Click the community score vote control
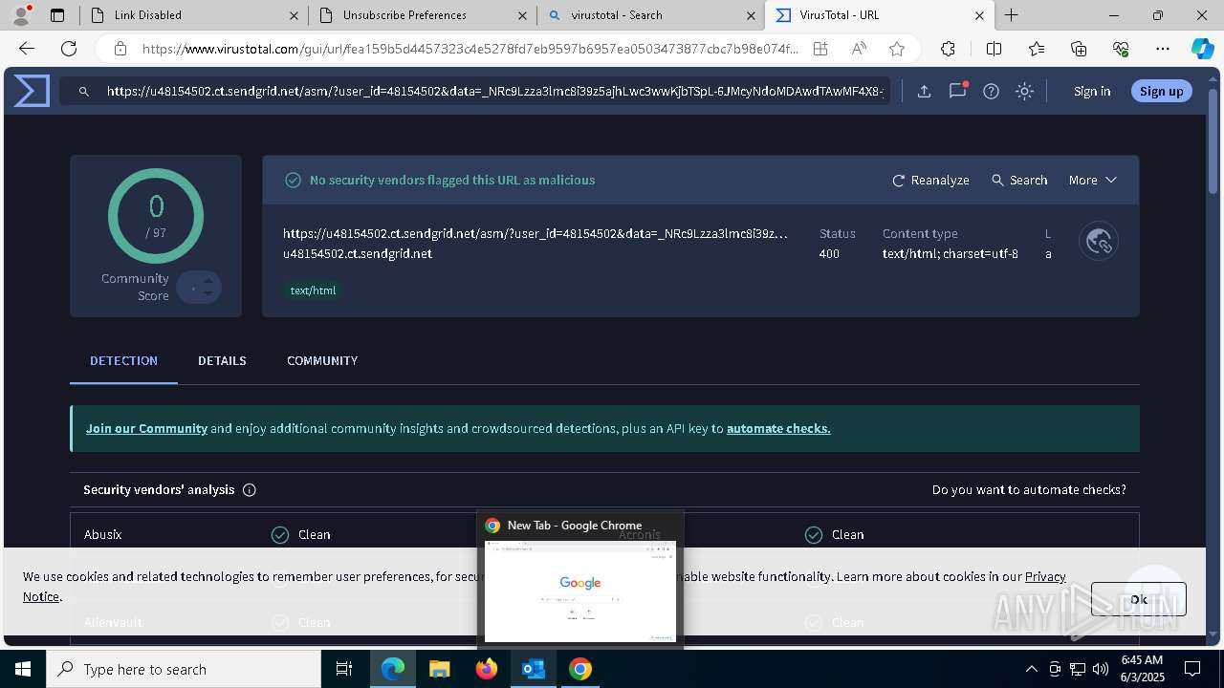The height and width of the screenshot is (688, 1224). pyautogui.click(x=200, y=287)
